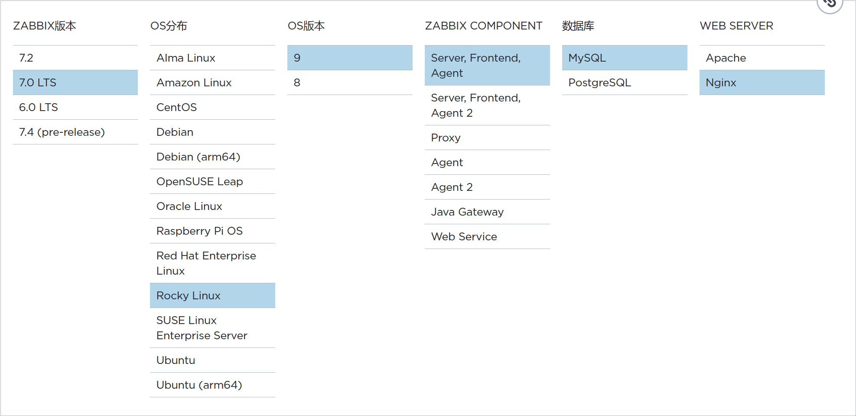The image size is (856, 416).
Task: Select Apache as the web server
Action: tap(762, 58)
